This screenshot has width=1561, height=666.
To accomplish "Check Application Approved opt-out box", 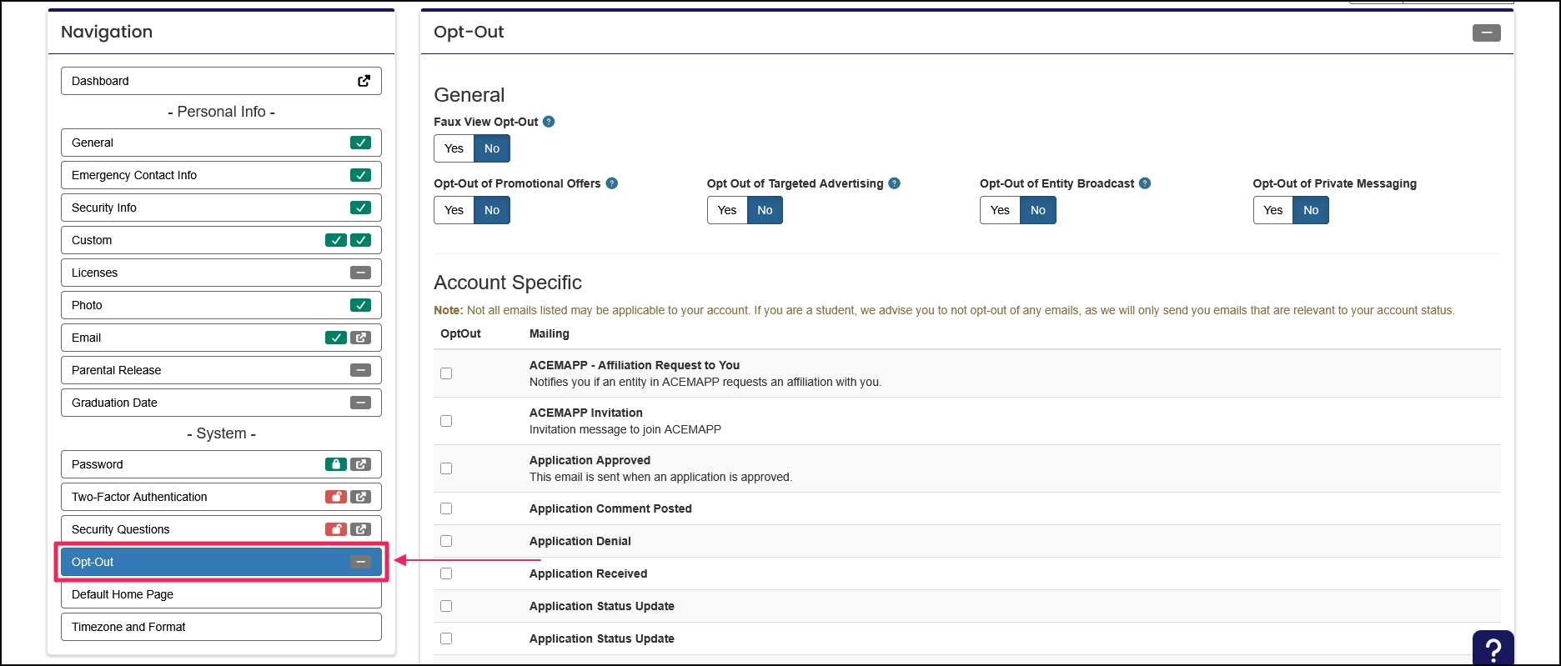I will tap(446, 468).
